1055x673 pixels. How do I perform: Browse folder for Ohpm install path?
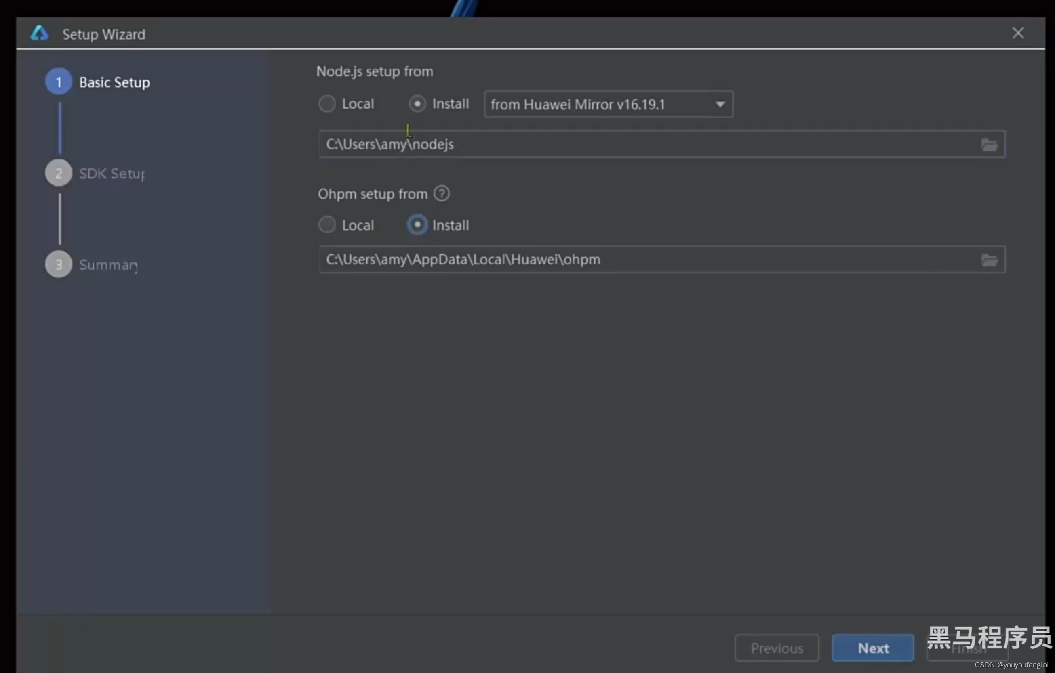click(989, 260)
